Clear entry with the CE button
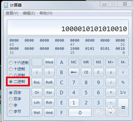This screenshot has height=122, width=133. click(86, 72)
